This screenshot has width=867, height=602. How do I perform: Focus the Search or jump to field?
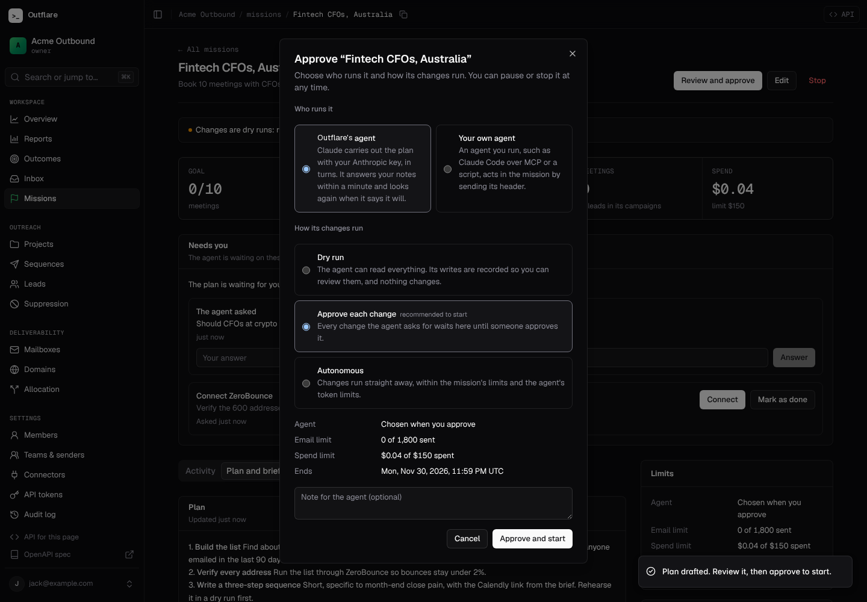72,77
